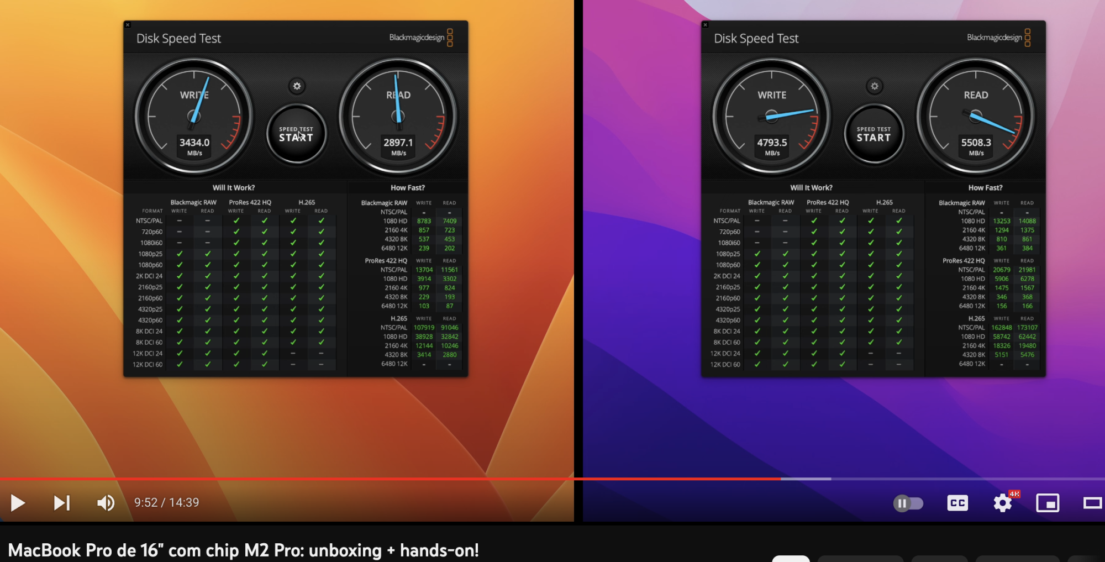Screen dimensions: 1105x562
Task: Click the 62442 read value
Action: coord(1027,337)
